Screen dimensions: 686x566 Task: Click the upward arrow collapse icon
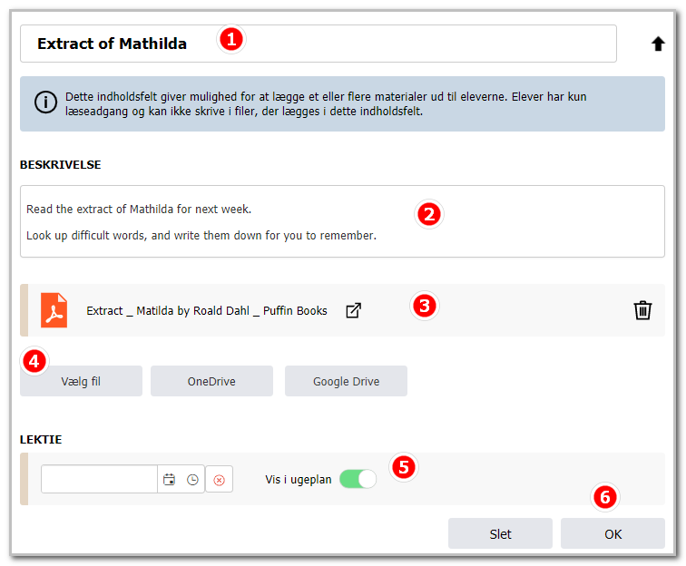[x=658, y=44]
